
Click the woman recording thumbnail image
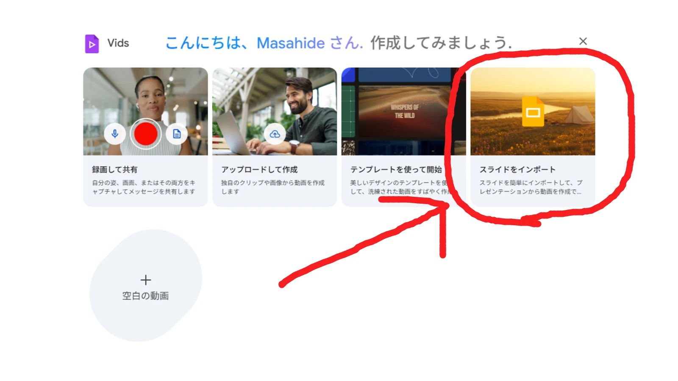145,111
